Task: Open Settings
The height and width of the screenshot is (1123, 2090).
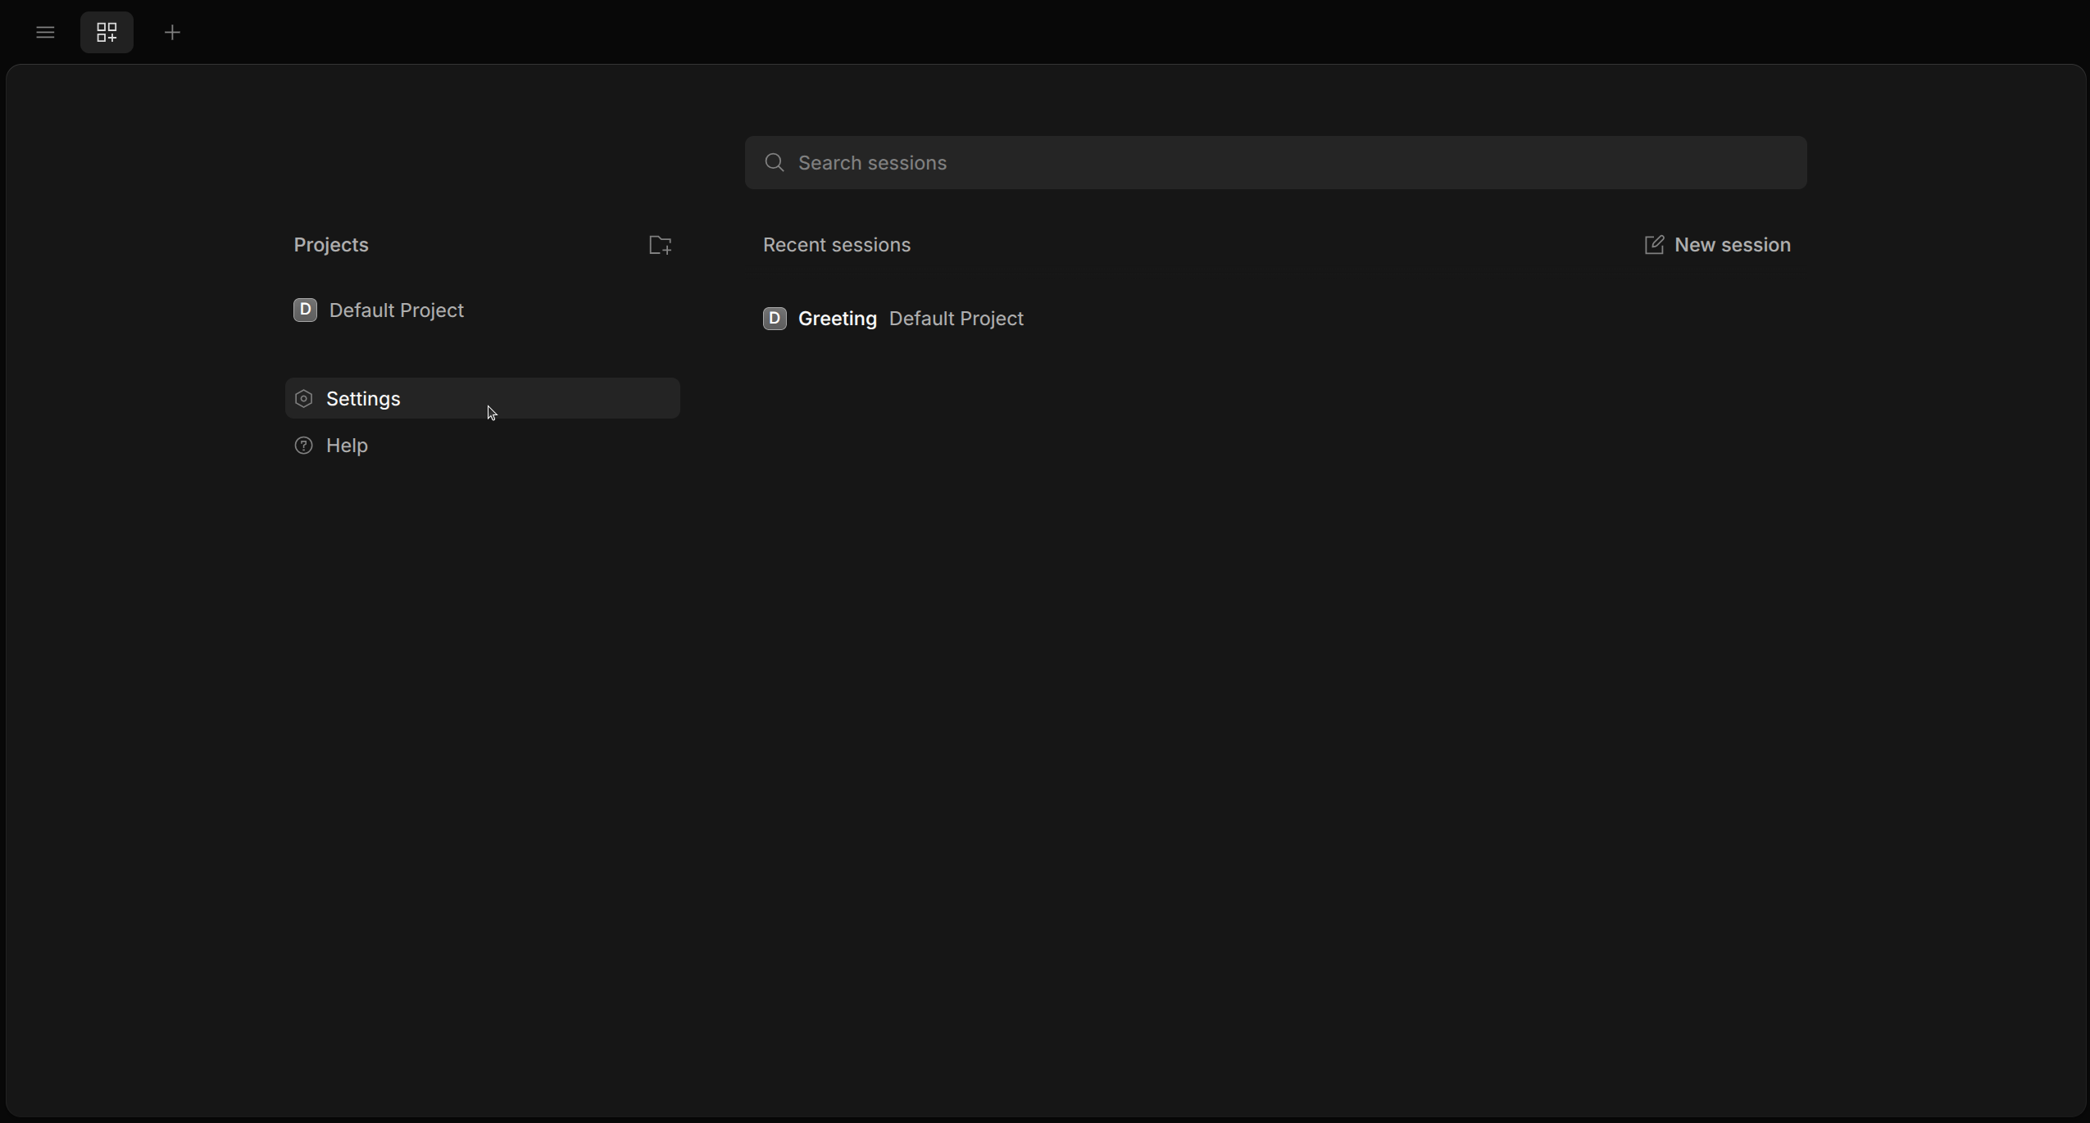Action: point(483,399)
